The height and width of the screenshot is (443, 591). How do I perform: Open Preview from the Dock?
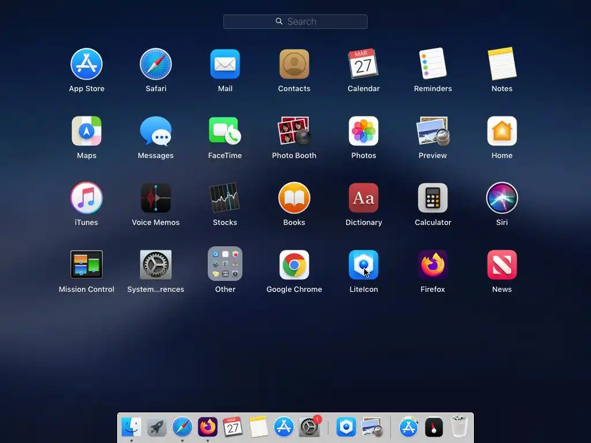pos(372,427)
